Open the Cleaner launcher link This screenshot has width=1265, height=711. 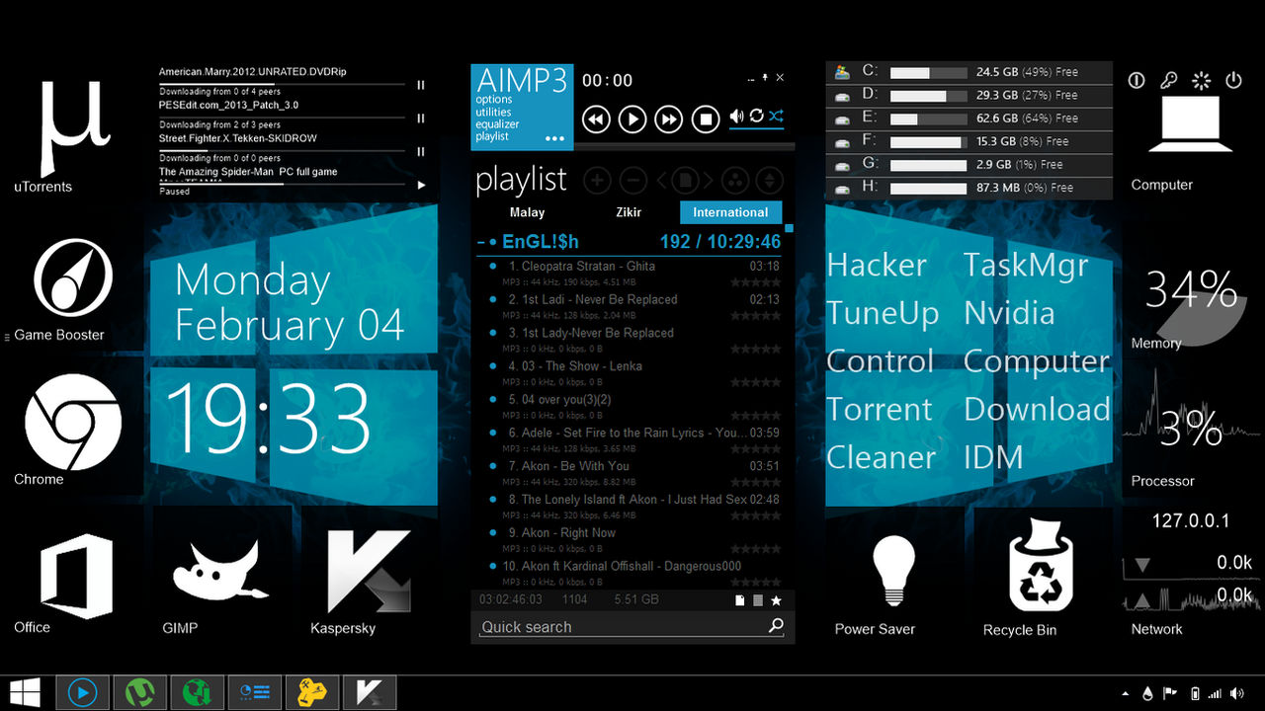881,457
